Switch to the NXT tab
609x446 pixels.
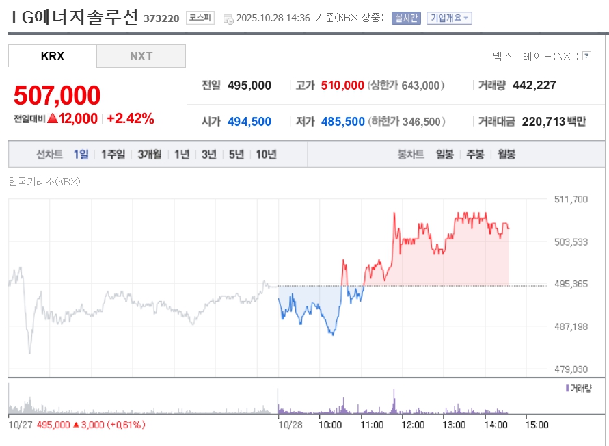141,56
